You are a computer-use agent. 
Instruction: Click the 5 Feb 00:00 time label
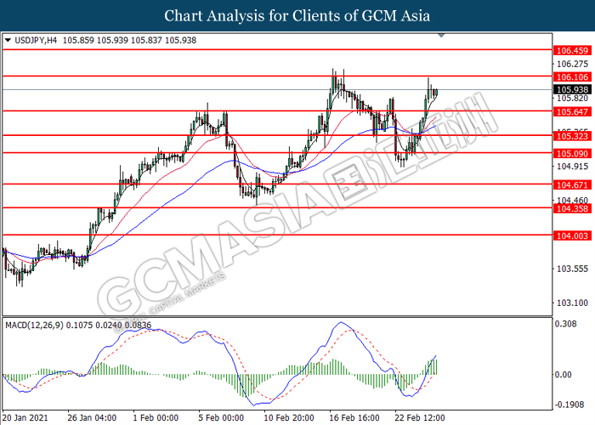[221, 418]
